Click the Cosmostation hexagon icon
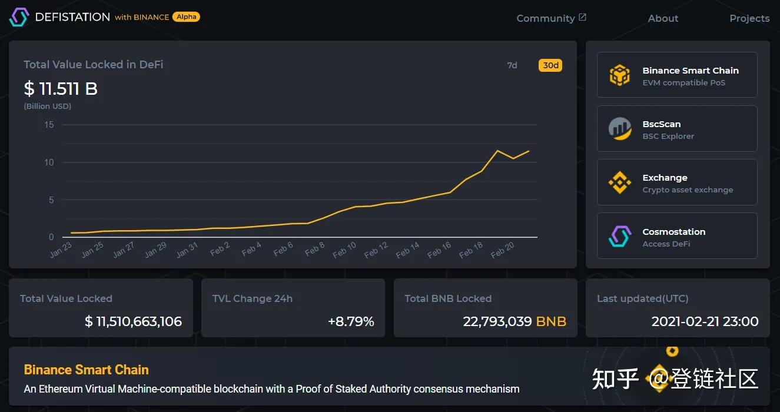 [620, 236]
